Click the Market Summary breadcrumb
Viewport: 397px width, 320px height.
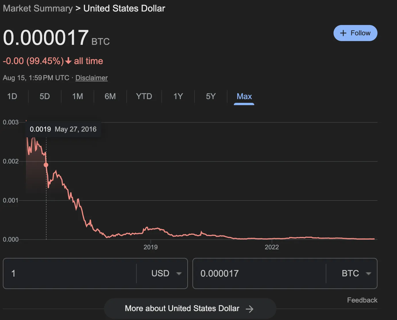coord(38,8)
